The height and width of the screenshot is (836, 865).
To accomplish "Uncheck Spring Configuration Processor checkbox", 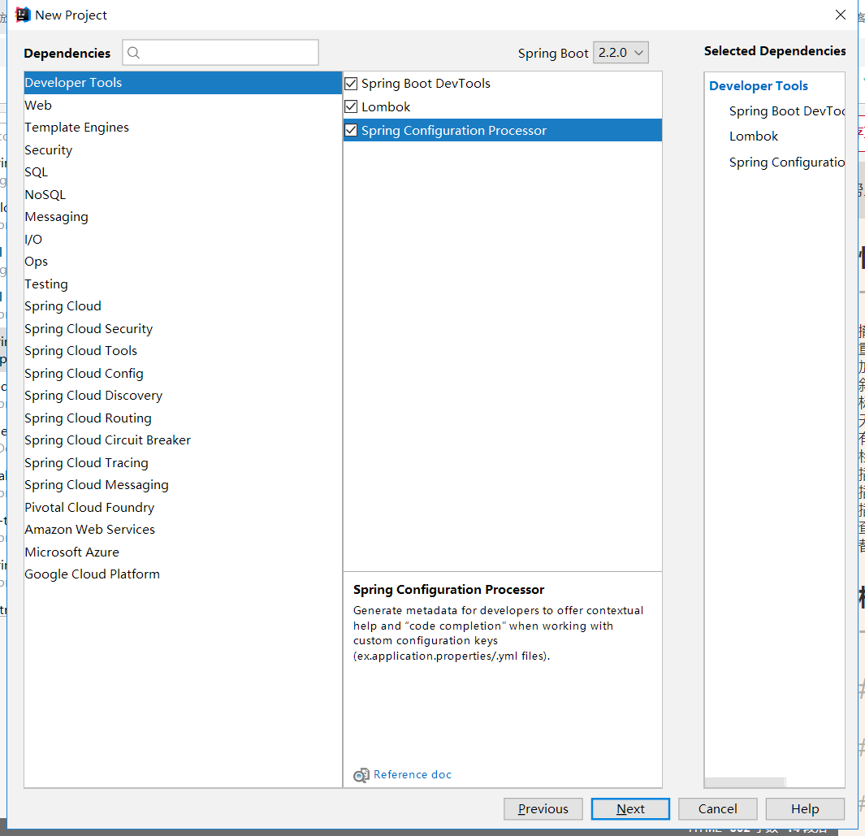I will pyautogui.click(x=351, y=130).
